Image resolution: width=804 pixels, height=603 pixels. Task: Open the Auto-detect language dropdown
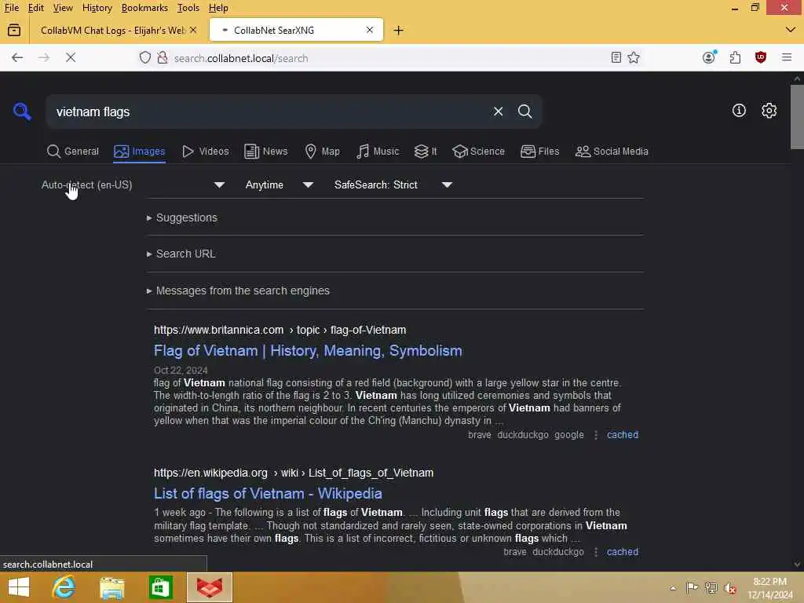(x=132, y=185)
